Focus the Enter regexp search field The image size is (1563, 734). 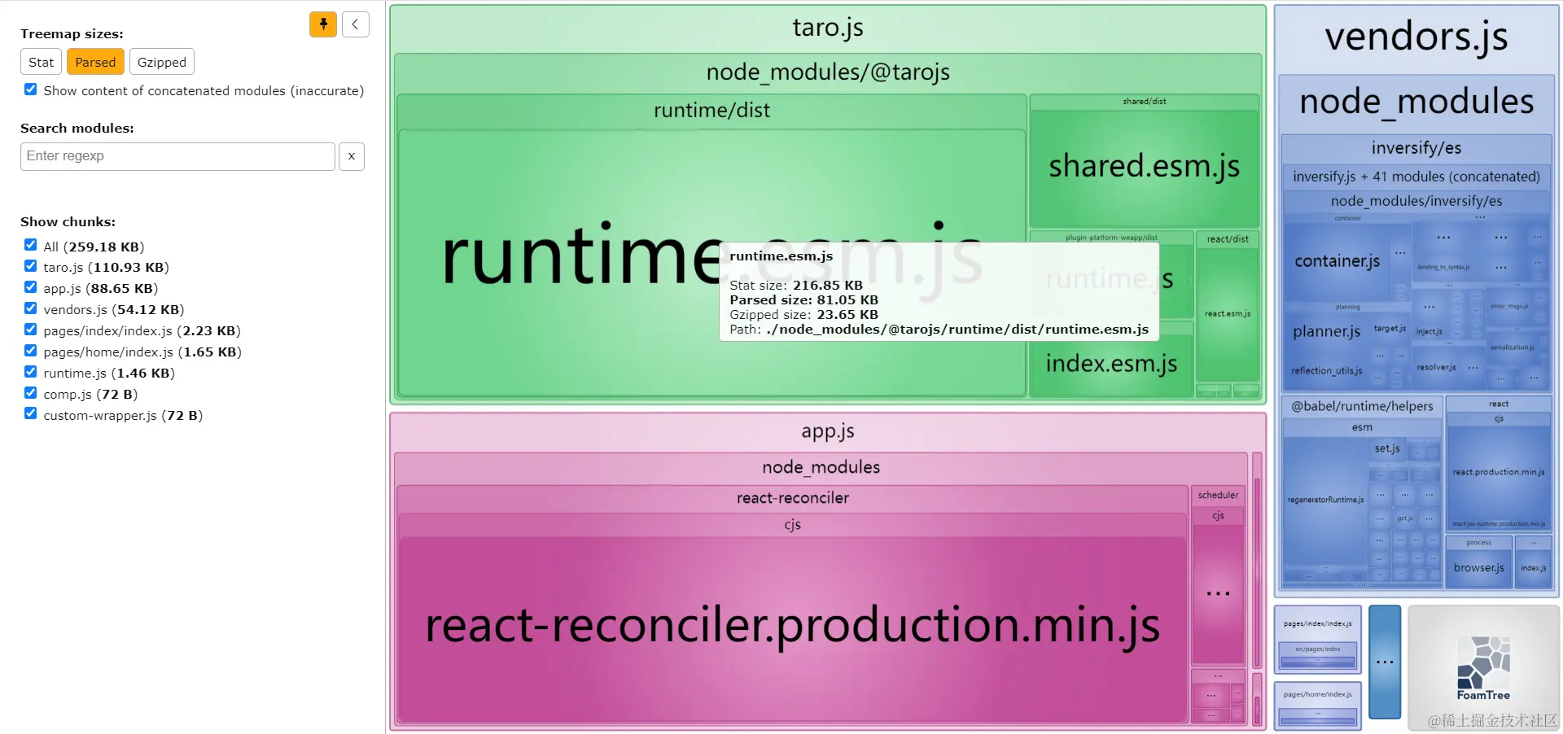coord(177,156)
